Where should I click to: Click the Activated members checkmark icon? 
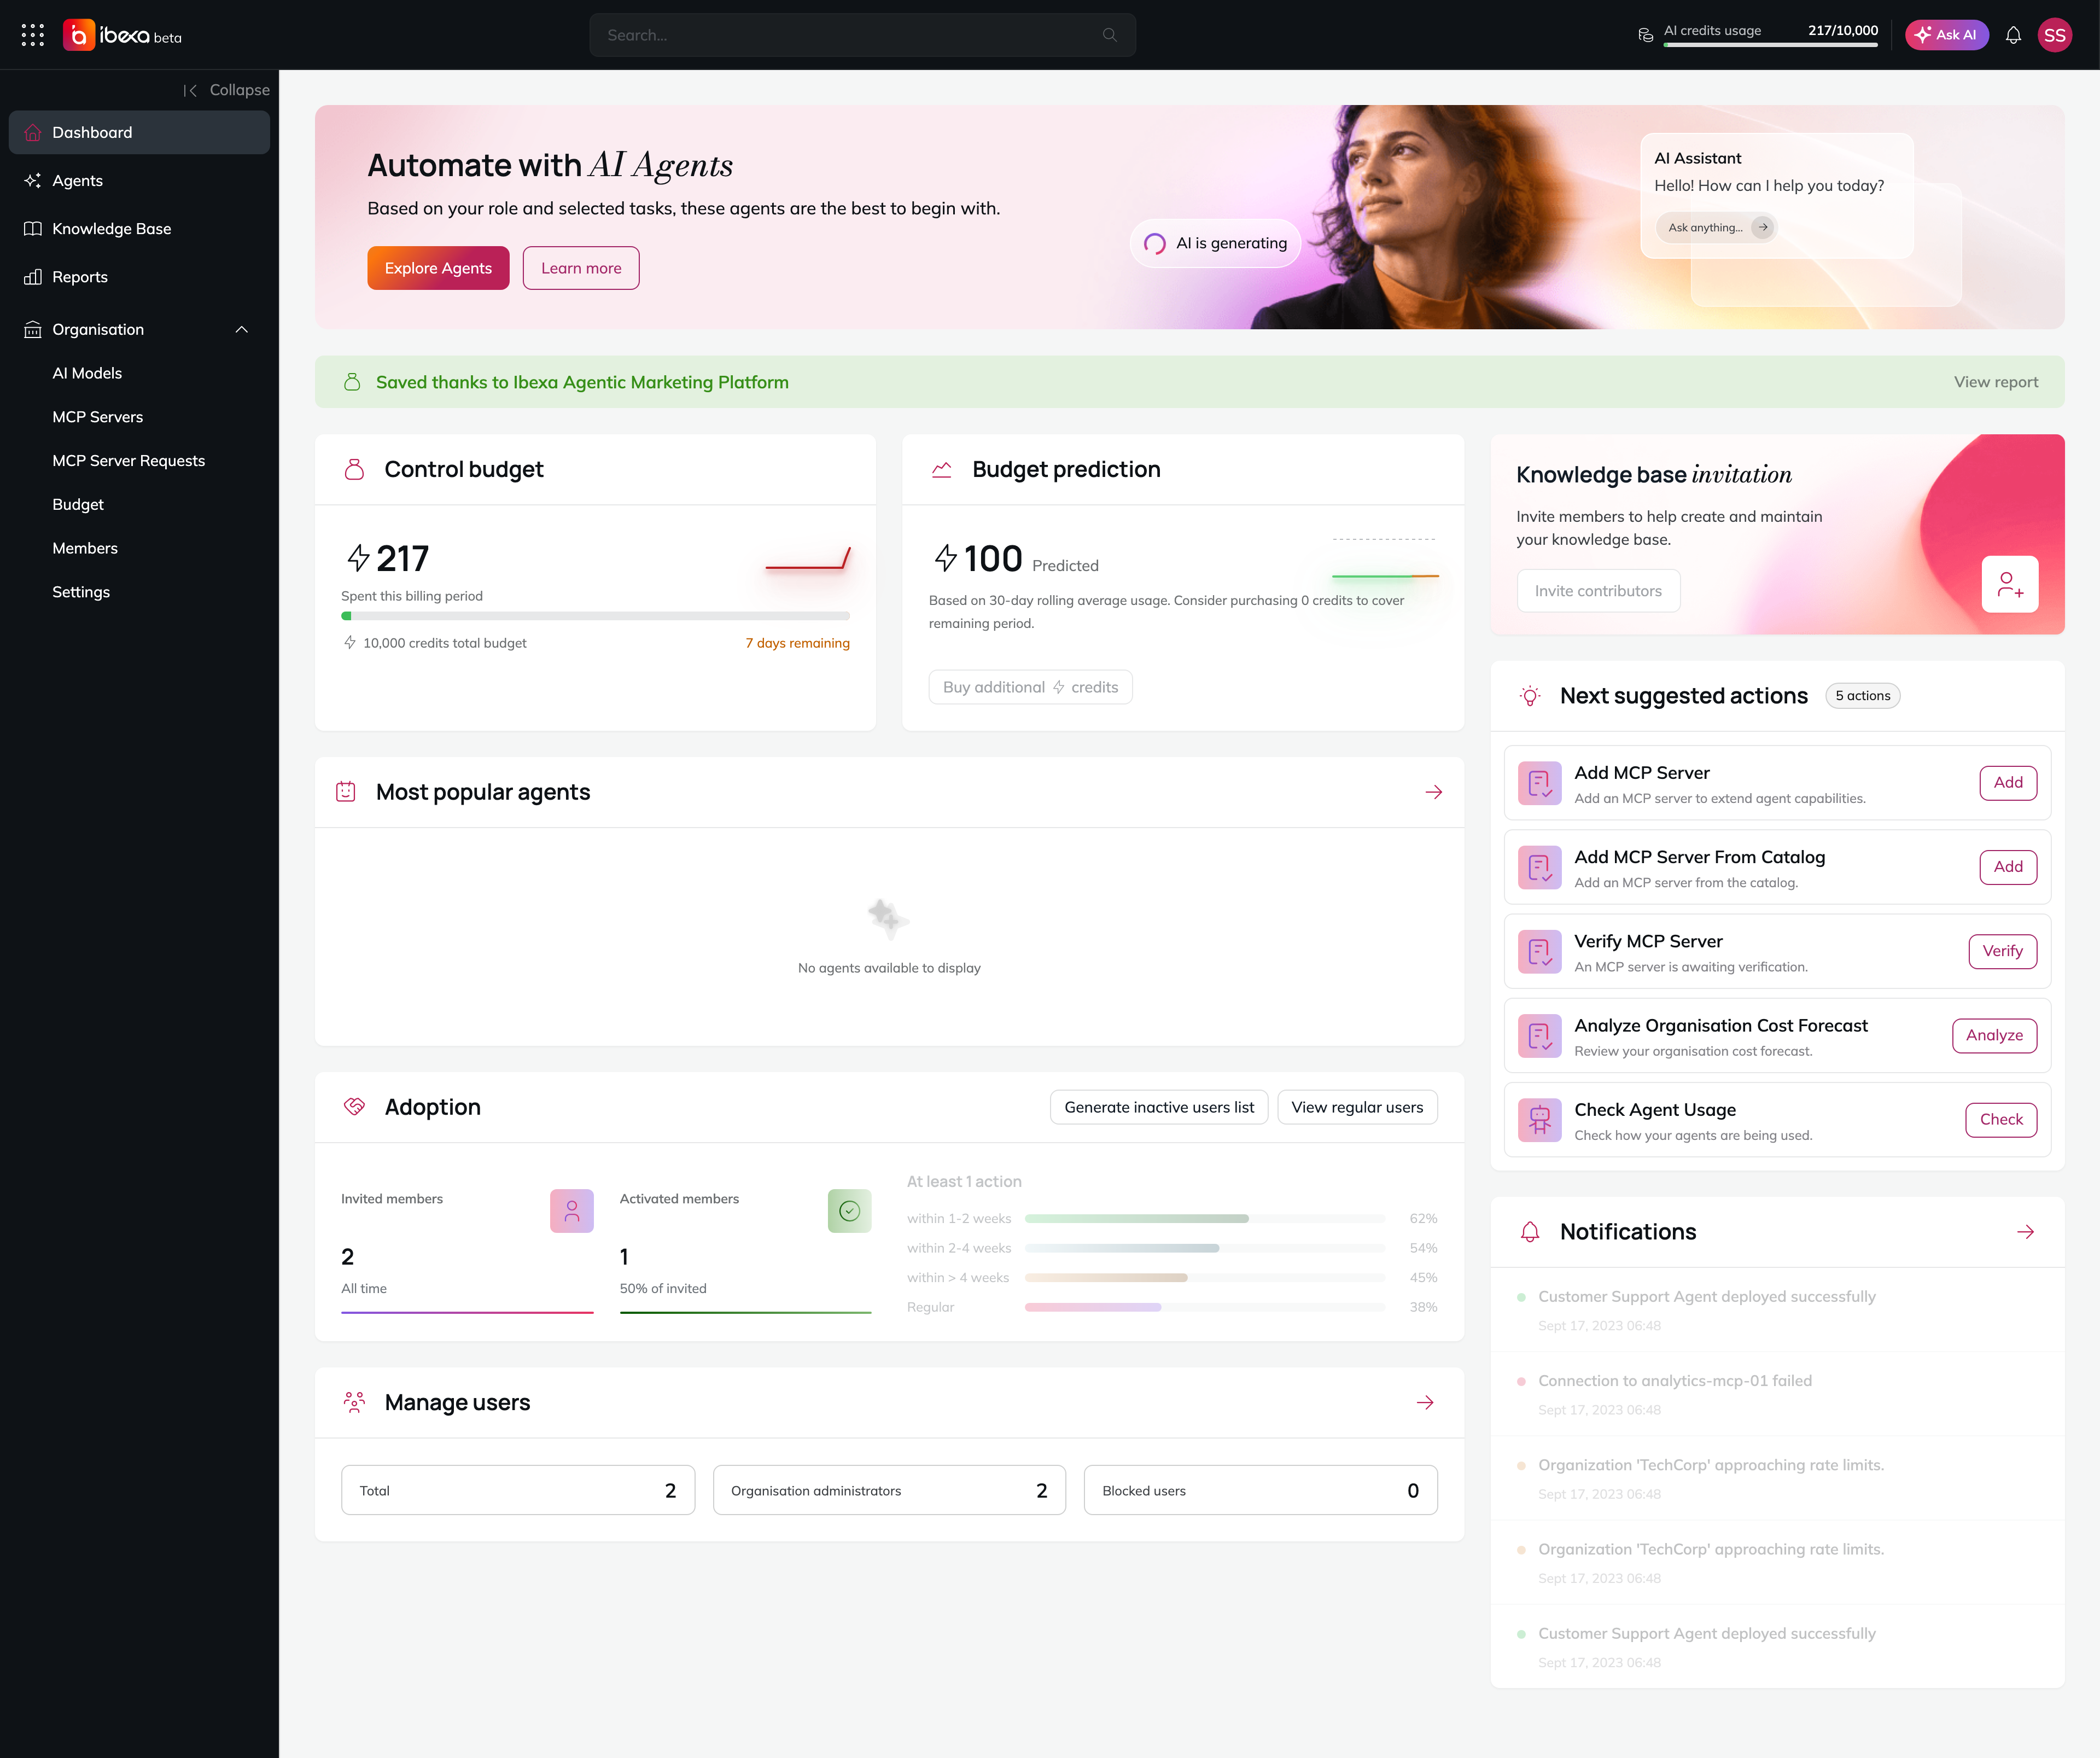(x=849, y=1211)
